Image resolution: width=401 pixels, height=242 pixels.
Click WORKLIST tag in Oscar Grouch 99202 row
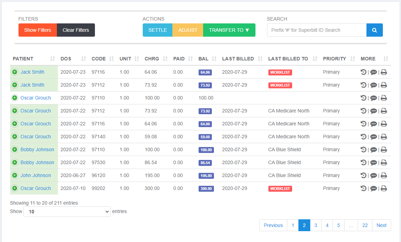pos(280,189)
